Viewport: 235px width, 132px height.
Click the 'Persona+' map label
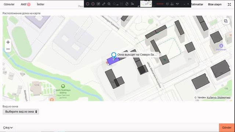tap(221, 49)
